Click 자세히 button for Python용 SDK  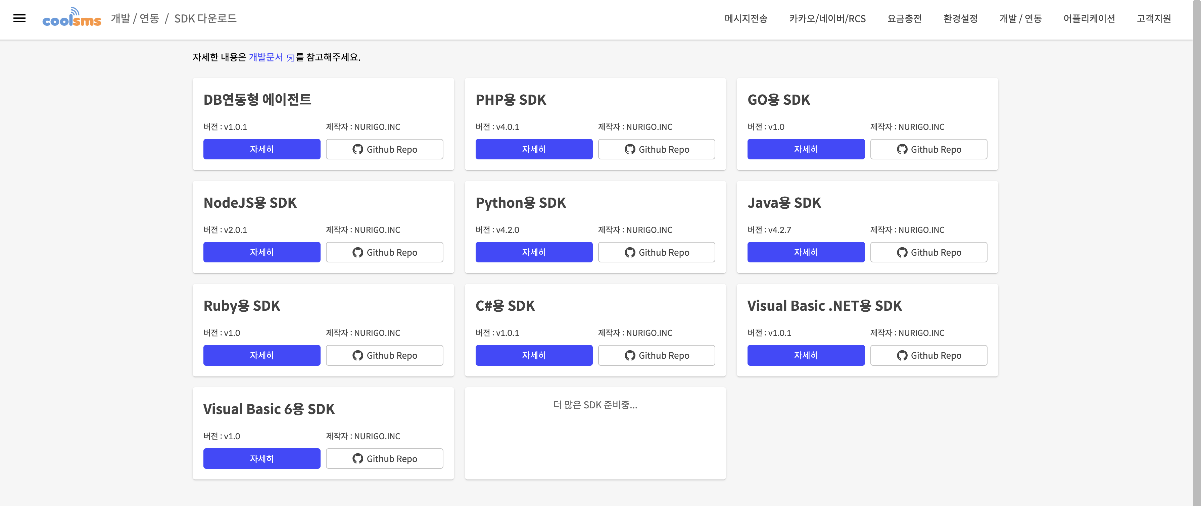point(534,253)
